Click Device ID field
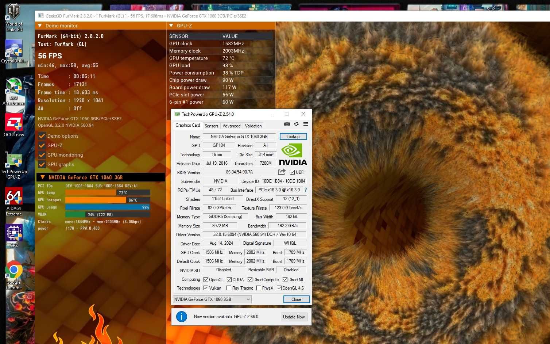Image resolution: width=550 pixels, height=344 pixels. (x=283, y=181)
